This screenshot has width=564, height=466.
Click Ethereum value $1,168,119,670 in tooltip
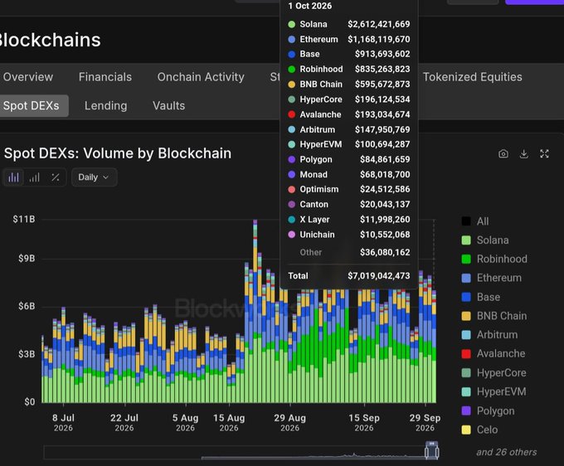[379, 39]
